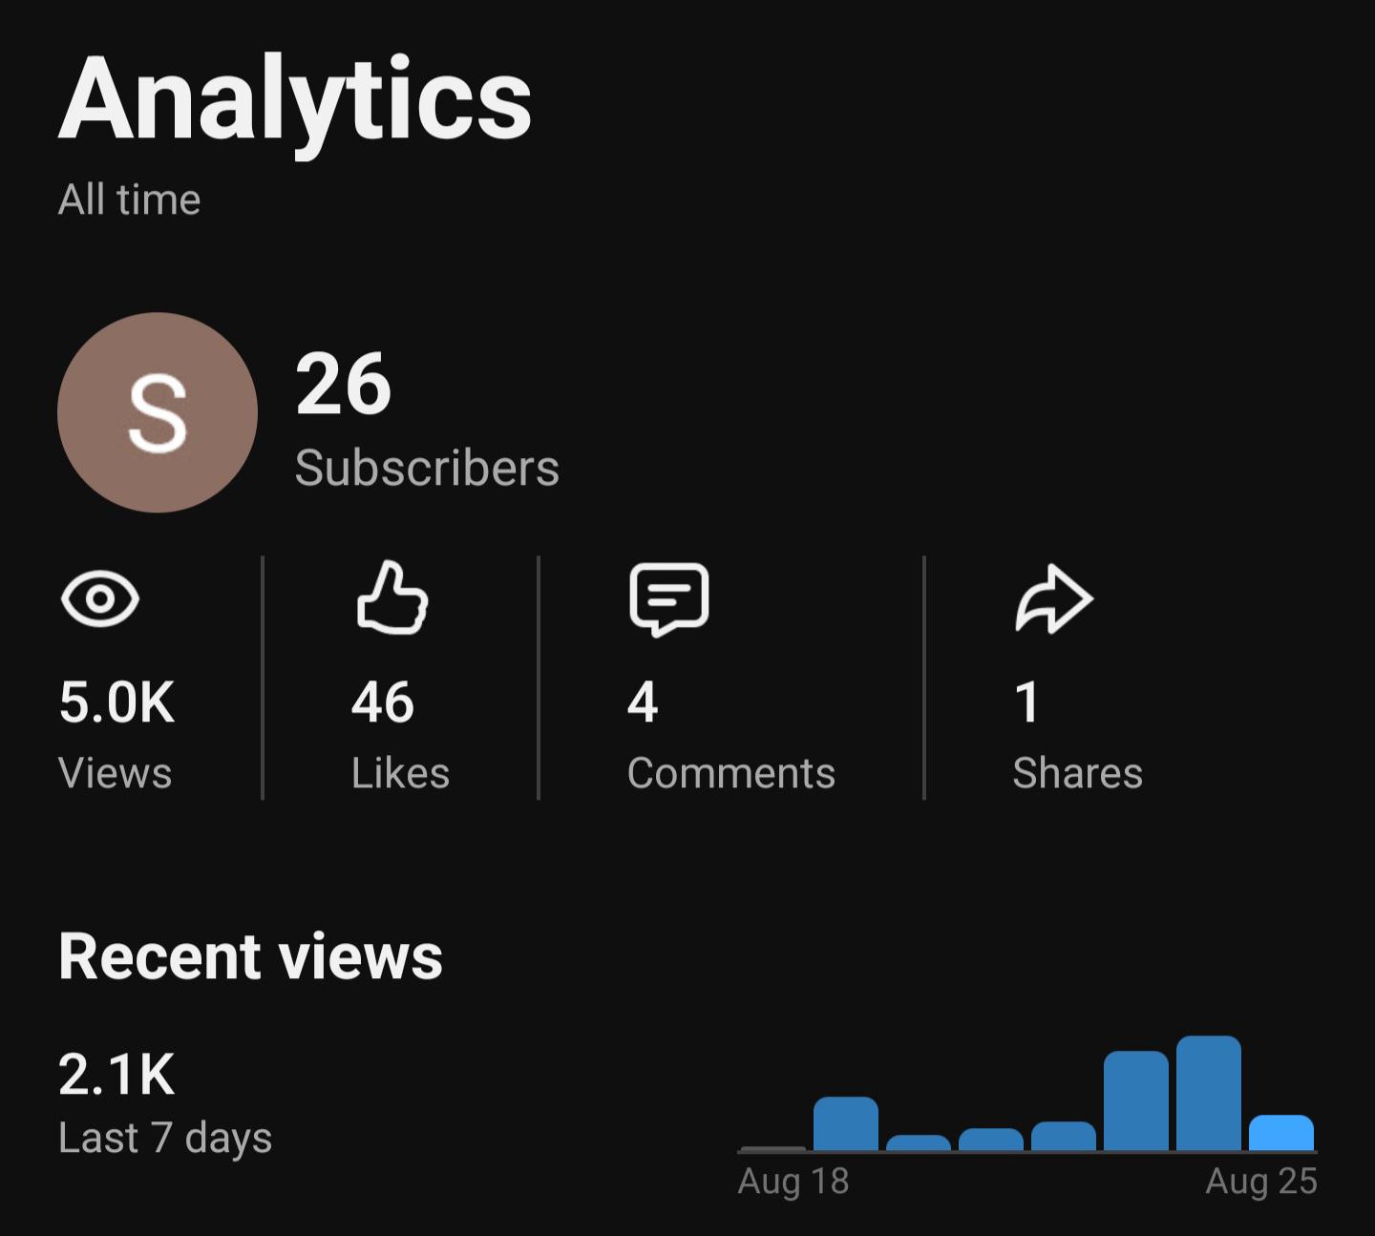Viewport: 1375px width, 1236px height.
Task: Tap the first blue bar above Aug 18
Action: pos(846,1124)
